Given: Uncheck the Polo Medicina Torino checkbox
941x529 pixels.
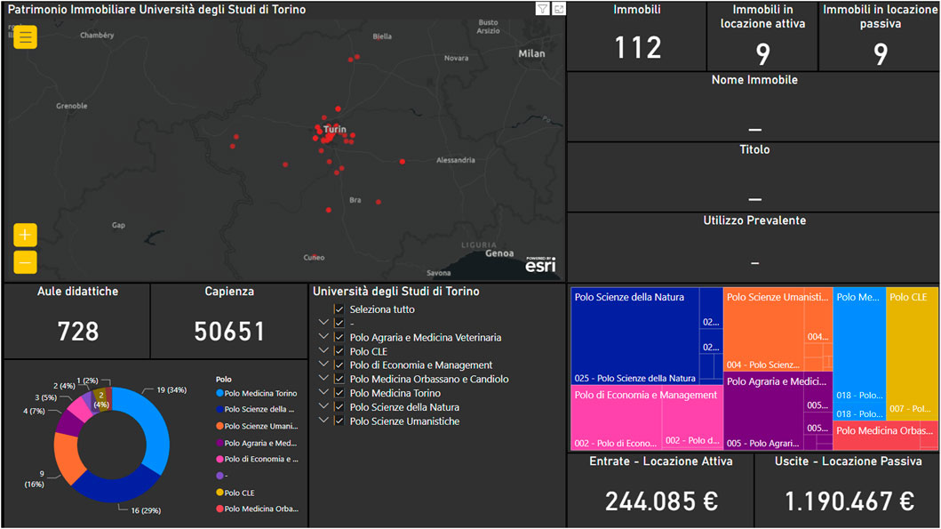Looking at the screenshot, I should [x=339, y=393].
